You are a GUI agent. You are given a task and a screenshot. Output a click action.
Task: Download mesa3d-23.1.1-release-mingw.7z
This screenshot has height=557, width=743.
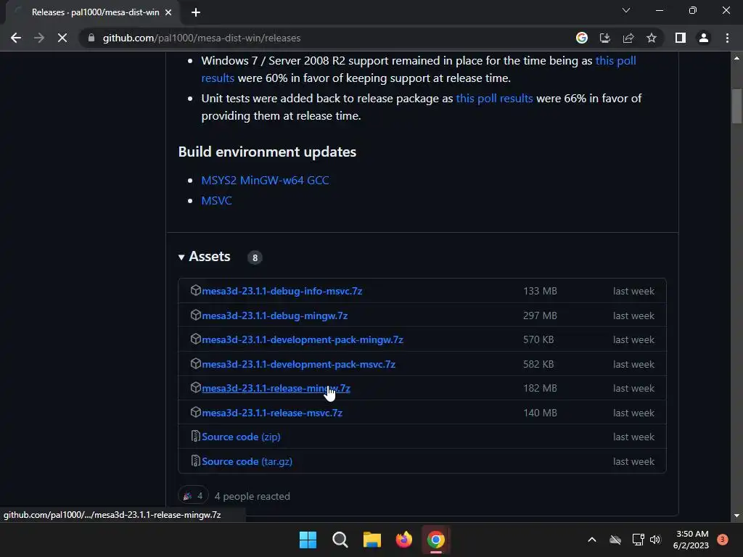coord(276,389)
